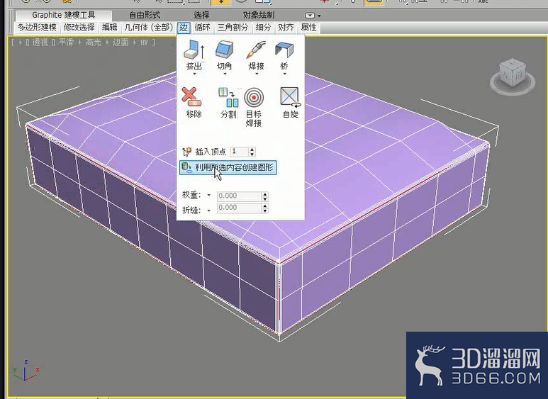Open the viewport [+] general menu
This screenshot has width=548, height=399.
pyautogui.click(x=20, y=43)
